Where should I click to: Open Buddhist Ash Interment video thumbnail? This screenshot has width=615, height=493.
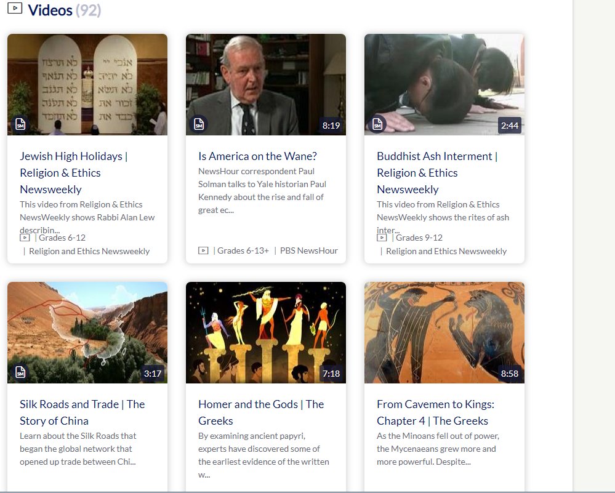[x=444, y=85]
